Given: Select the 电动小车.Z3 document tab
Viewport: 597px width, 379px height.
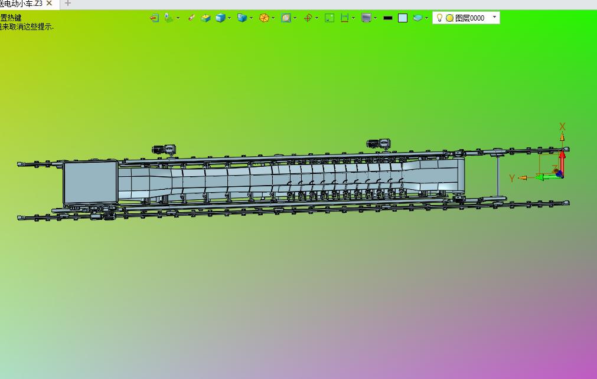Looking at the screenshot, I should click(21, 4).
